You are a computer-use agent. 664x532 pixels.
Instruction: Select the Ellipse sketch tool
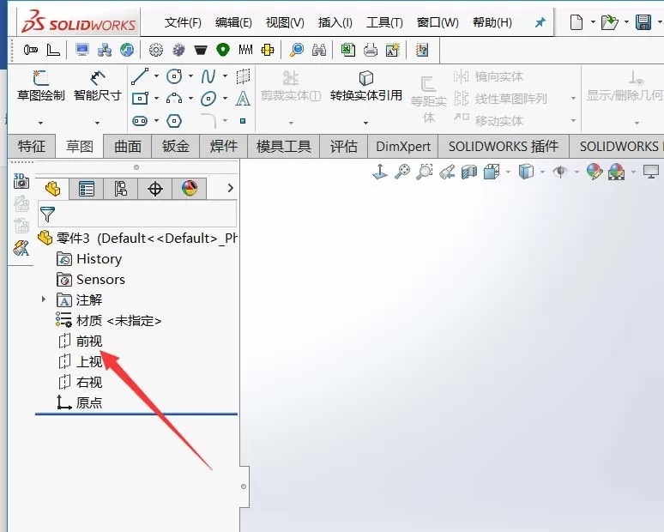tap(208, 99)
